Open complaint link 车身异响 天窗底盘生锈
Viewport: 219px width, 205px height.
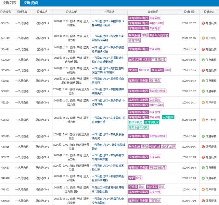coord(108,120)
